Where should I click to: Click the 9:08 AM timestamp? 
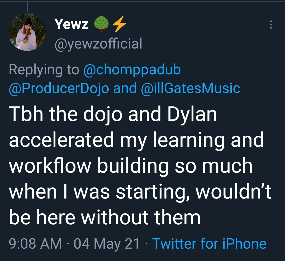pyautogui.click(x=35, y=243)
